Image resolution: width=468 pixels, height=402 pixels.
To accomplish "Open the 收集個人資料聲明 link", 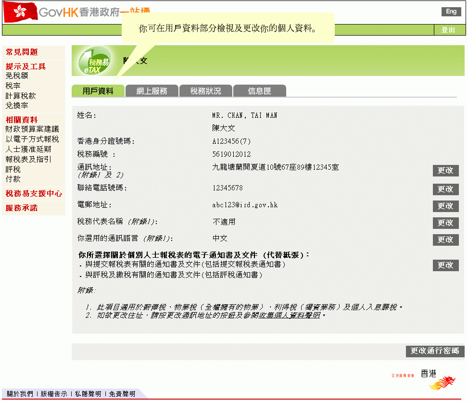I will coord(290,316).
